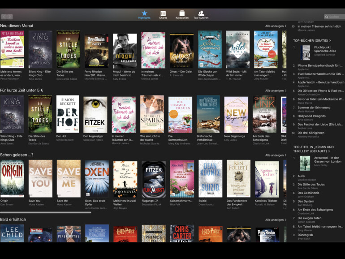Open Das Festival der Liebe chart entry
The image size is (345, 259).
click(318, 126)
